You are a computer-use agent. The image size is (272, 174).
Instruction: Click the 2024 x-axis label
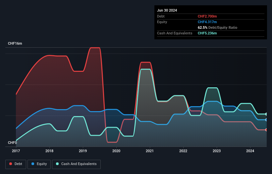pos(250,151)
